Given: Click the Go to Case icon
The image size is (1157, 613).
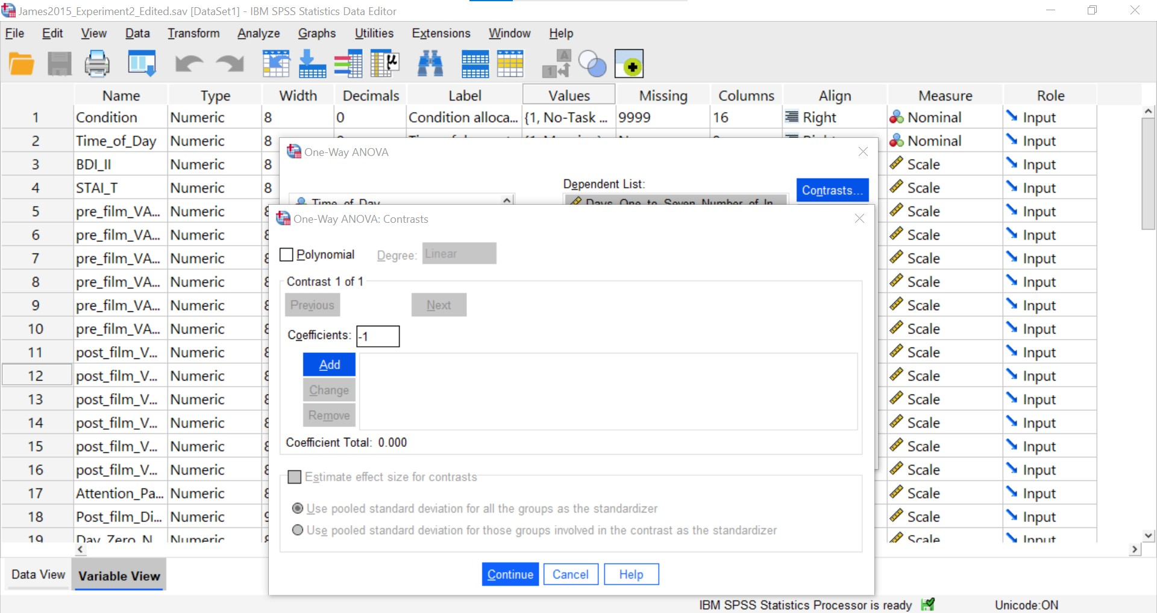Looking at the screenshot, I should [276, 64].
